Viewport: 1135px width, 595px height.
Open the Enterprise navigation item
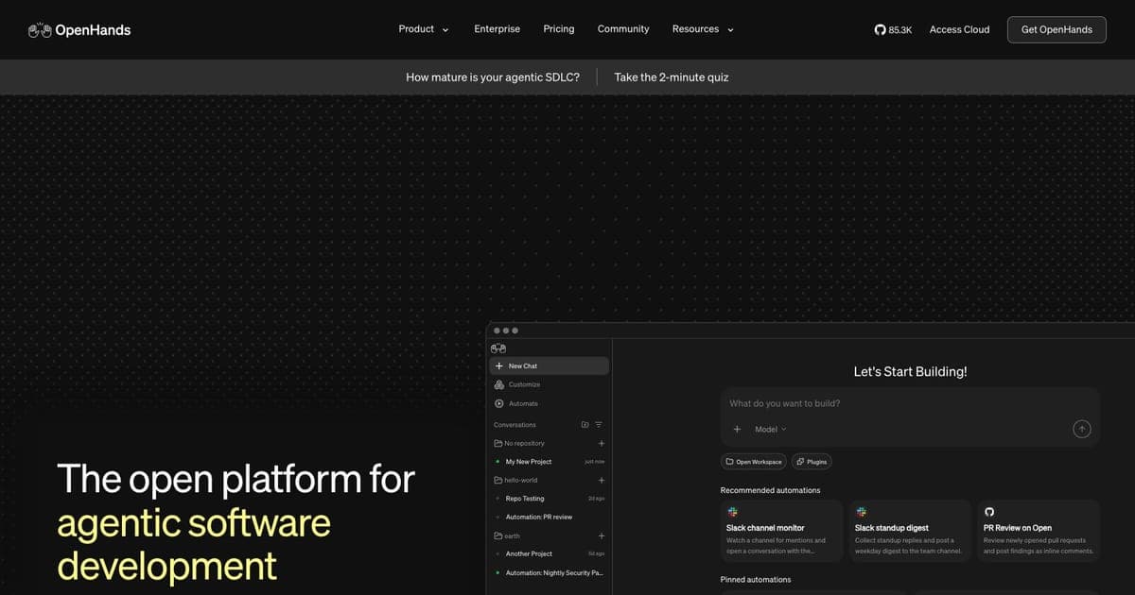(497, 29)
